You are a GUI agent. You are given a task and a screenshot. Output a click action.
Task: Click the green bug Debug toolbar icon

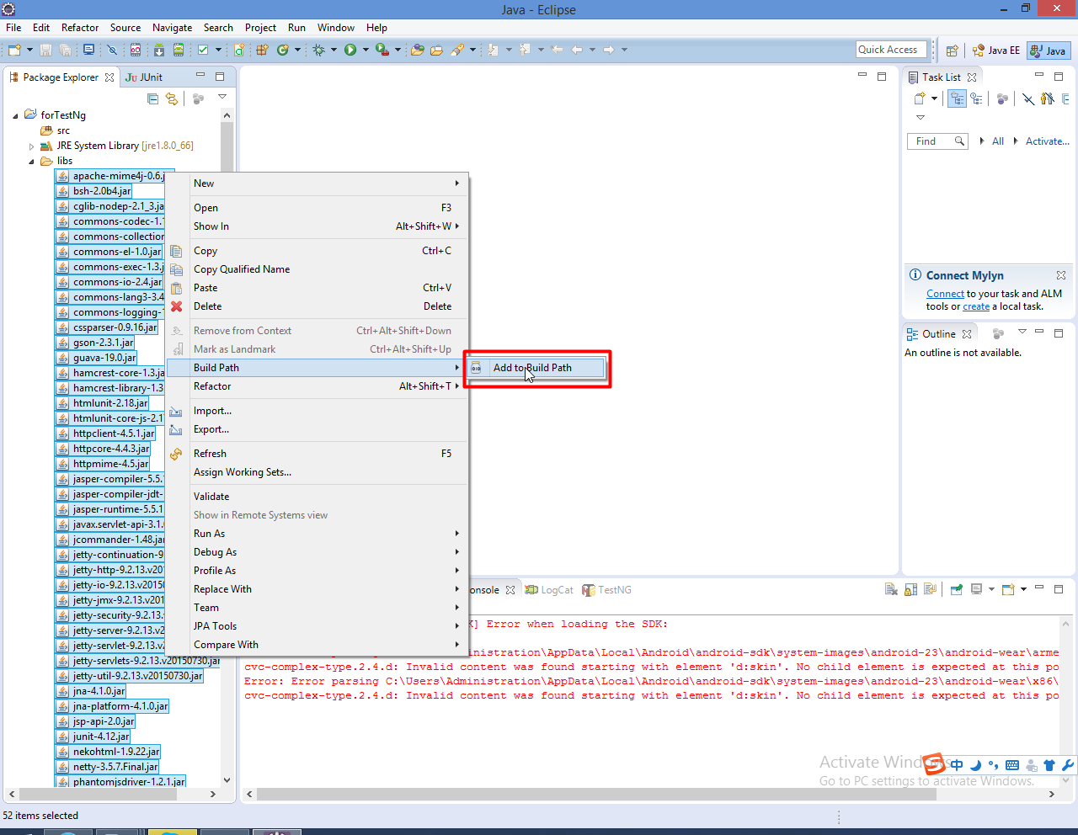[x=318, y=51]
